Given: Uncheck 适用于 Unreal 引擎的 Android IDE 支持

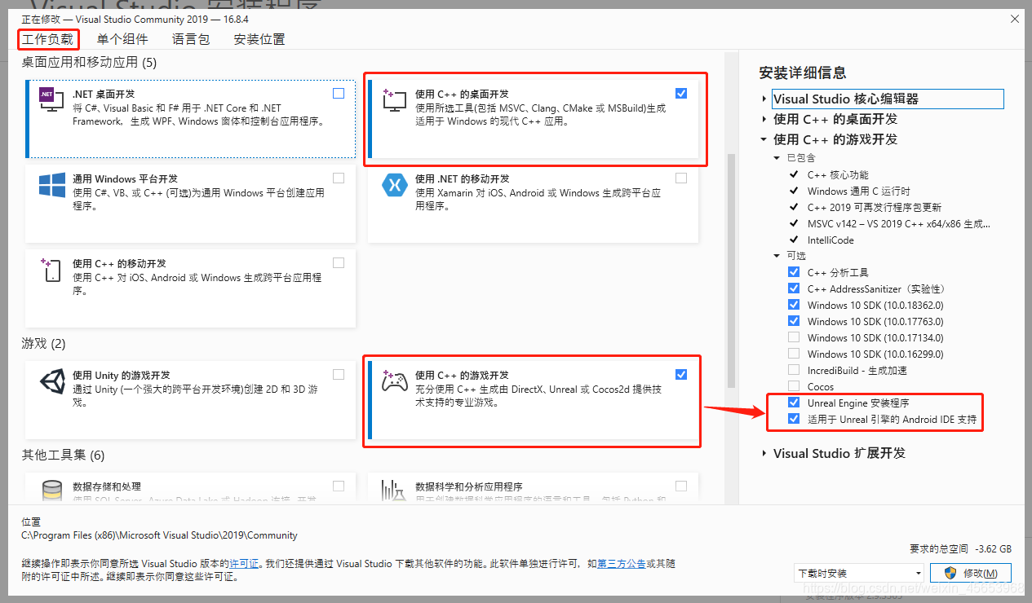Looking at the screenshot, I should (794, 419).
